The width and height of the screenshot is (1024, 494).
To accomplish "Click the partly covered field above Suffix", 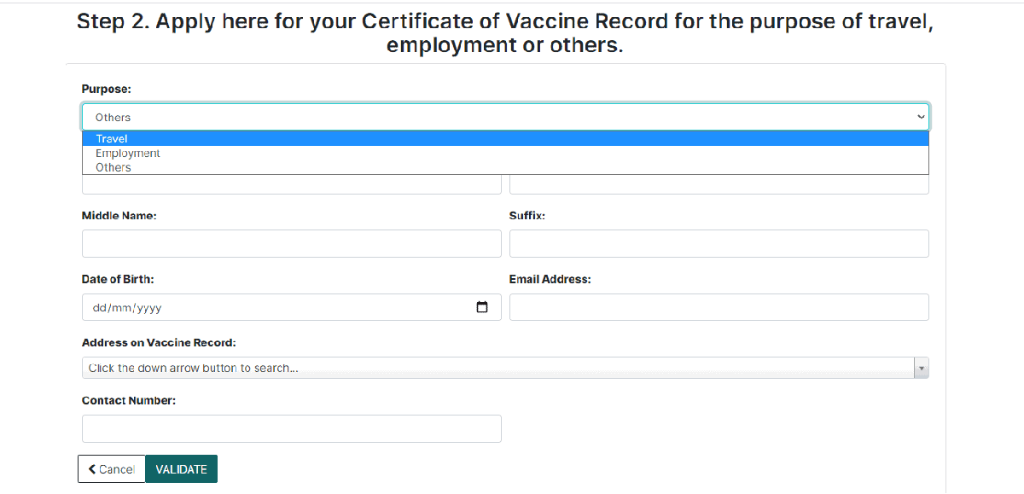I will (x=719, y=184).
